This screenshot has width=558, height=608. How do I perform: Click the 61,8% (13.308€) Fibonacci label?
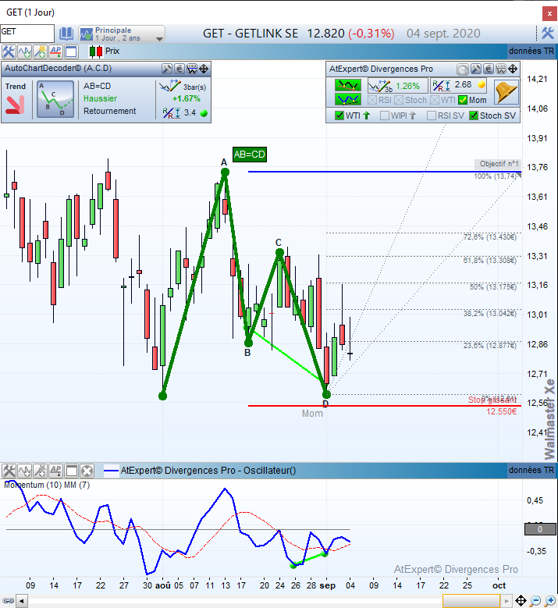click(x=490, y=261)
